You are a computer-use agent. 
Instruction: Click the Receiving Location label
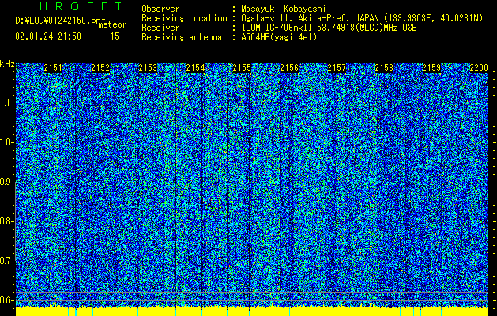(184, 18)
